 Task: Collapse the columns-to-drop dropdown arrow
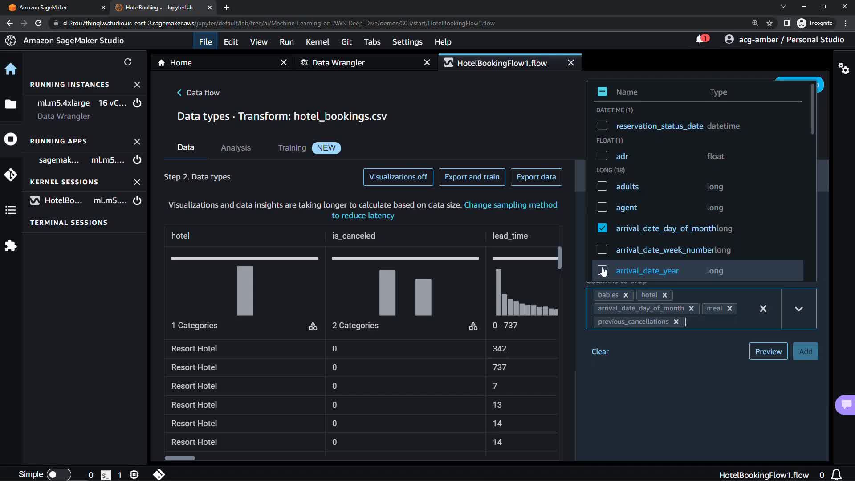pyautogui.click(x=798, y=309)
